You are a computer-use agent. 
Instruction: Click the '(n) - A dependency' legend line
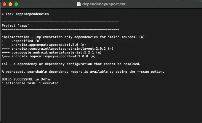pos(71,64)
